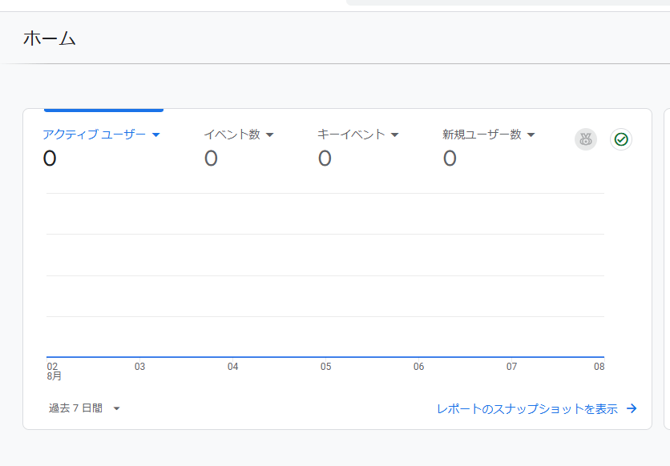Screen dimensions: 670x466
Task: Click the 05 date label on chart axis
Action: point(325,367)
